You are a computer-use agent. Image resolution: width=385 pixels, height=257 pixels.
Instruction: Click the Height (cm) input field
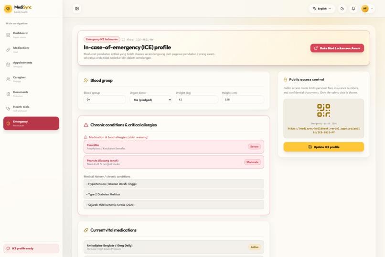pyautogui.click(x=243, y=100)
